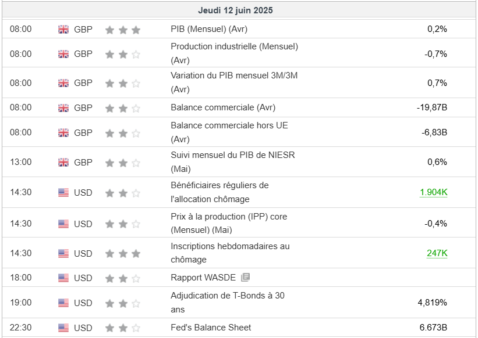Open the Rapport WASDE event link
The width and height of the screenshot is (478, 338).
203,278
